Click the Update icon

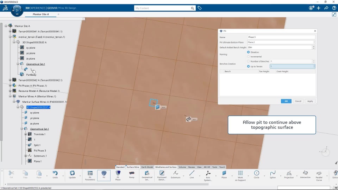72,174
